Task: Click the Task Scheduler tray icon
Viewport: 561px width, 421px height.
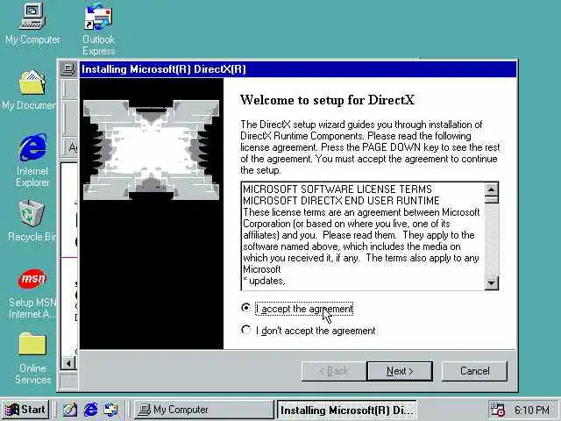Action: (497, 410)
